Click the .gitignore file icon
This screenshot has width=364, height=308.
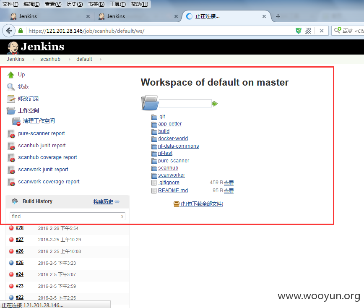click(x=154, y=183)
